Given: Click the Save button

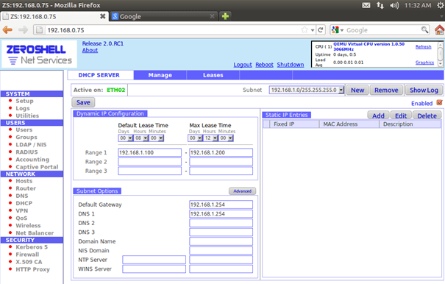Looking at the screenshot, I should coord(83,102).
